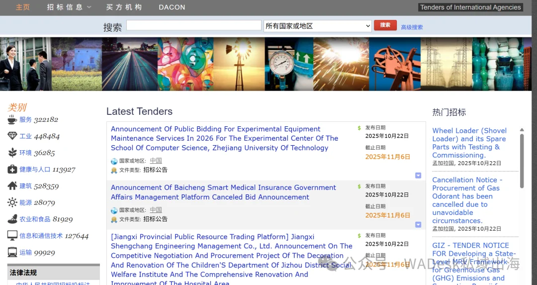Click the leaf icon beside 环境
Image resolution: width=537 pixels, height=285 pixels.
tap(12, 153)
